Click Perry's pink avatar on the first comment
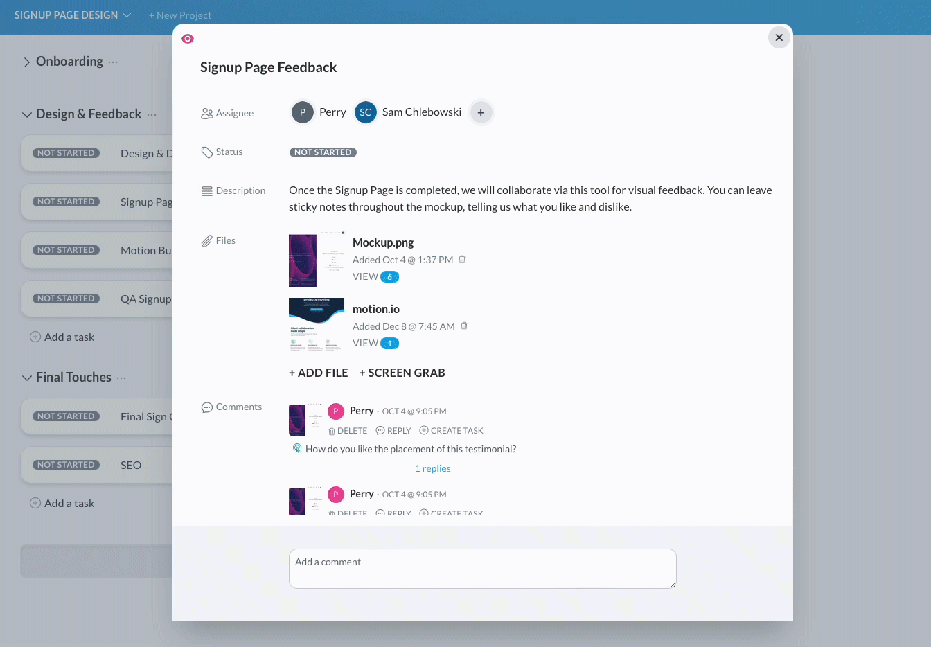 click(336, 411)
